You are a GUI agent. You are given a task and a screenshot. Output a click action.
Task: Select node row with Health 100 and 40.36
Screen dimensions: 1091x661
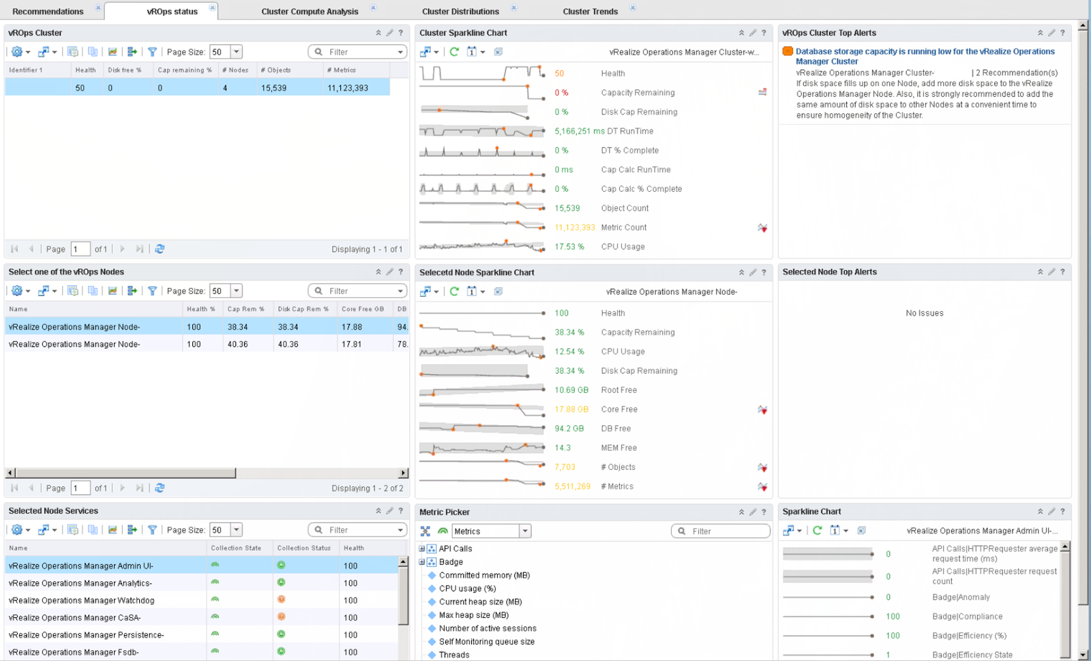pyautogui.click(x=207, y=344)
